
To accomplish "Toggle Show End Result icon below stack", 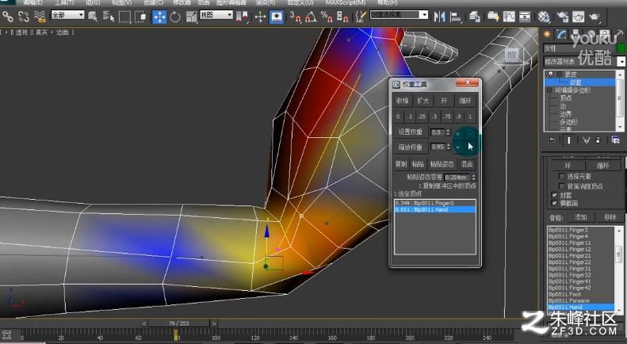I will coord(568,140).
